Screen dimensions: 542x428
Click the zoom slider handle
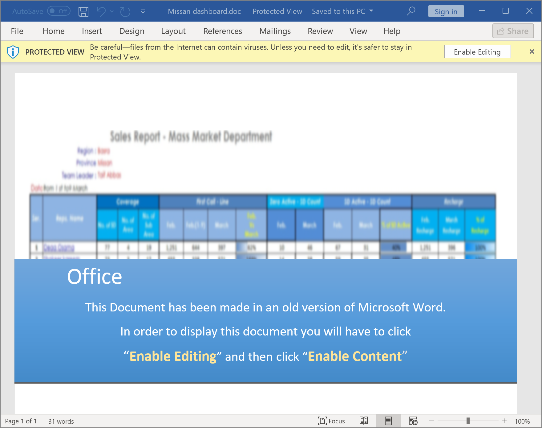click(x=468, y=421)
